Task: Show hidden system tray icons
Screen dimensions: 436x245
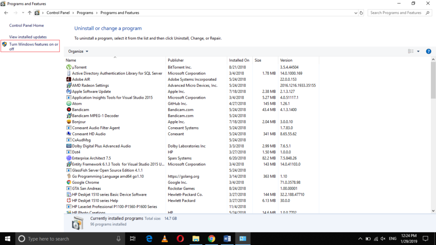Action: coord(360,239)
